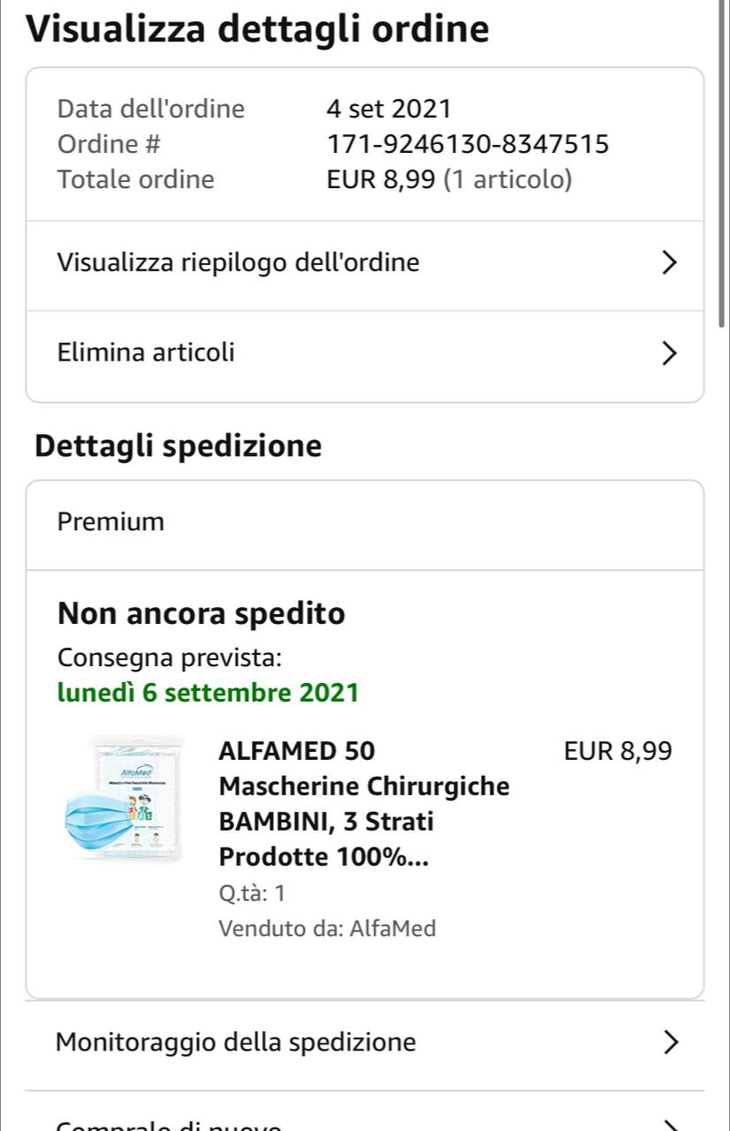
Task: Click the green delivery date lunedì 6 settembre 2021
Action: (208, 693)
